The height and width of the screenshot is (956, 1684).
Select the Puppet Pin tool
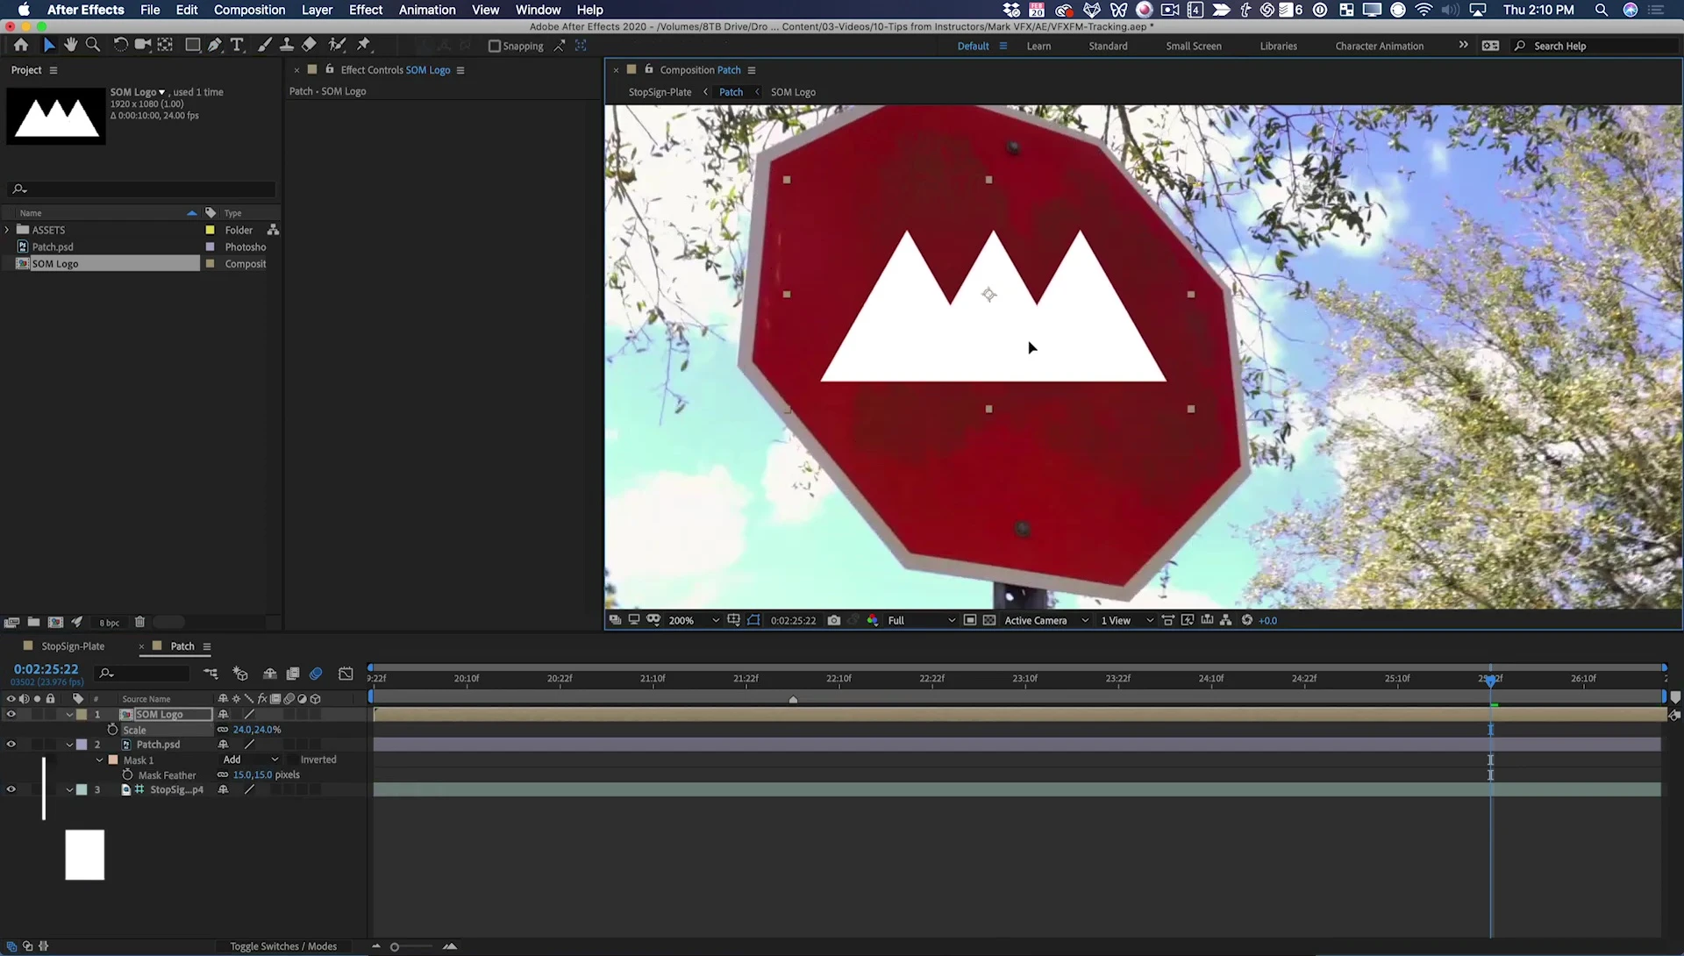pos(363,45)
